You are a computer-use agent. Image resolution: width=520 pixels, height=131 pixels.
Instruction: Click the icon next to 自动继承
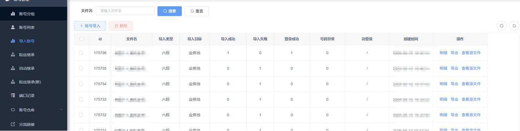[x=13, y=68]
